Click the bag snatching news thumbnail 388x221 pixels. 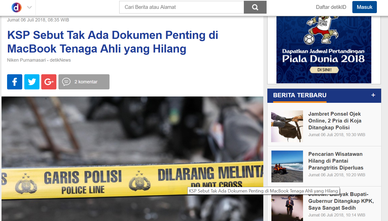click(287, 126)
